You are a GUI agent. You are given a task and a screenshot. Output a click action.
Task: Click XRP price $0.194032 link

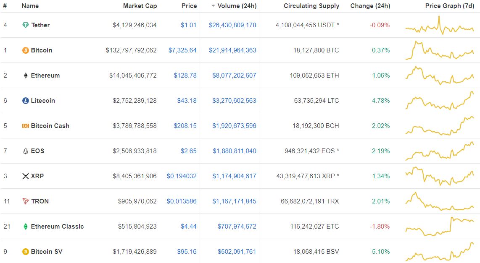(182, 176)
